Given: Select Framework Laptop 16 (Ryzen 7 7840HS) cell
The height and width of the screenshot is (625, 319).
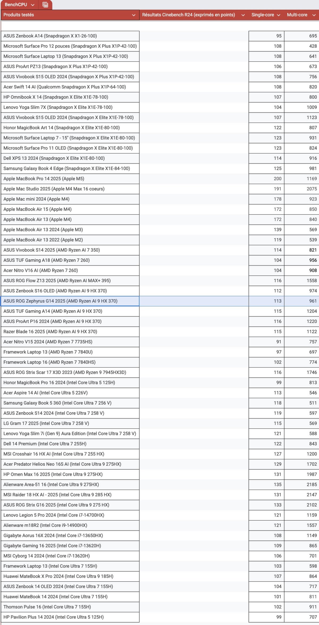Looking at the screenshot, I should click(70, 362).
